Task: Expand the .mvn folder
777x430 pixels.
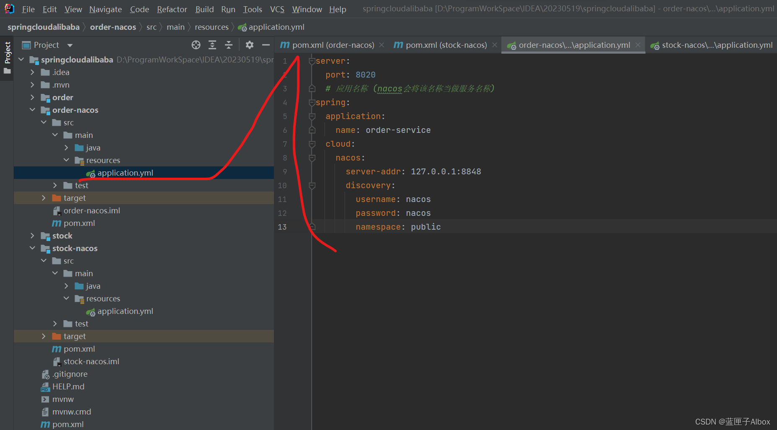Action: 32,85
